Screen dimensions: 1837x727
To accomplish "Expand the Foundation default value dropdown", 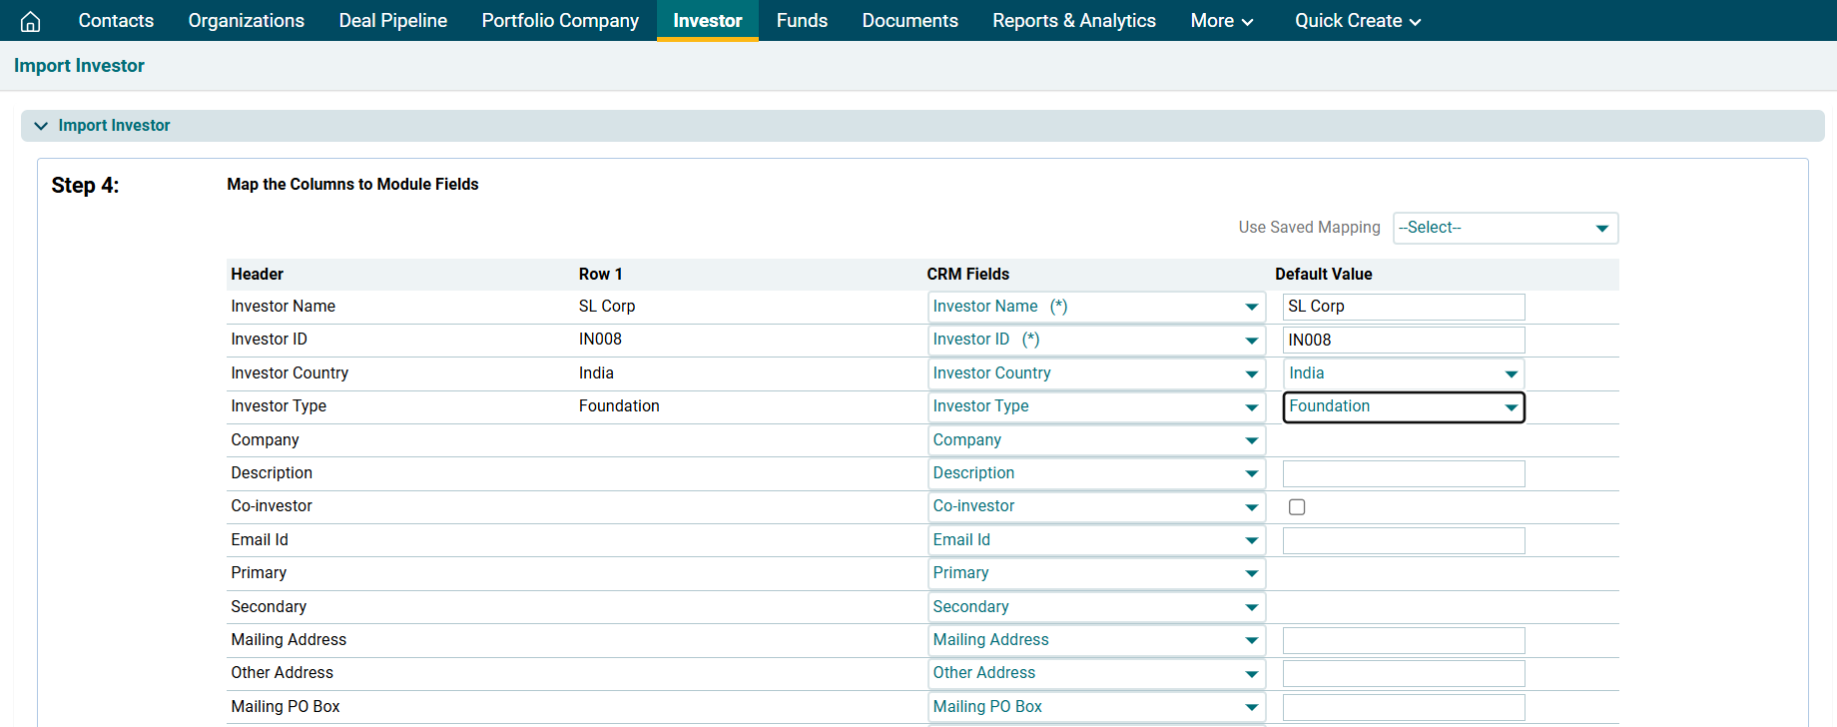I will pyautogui.click(x=1403, y=407).
